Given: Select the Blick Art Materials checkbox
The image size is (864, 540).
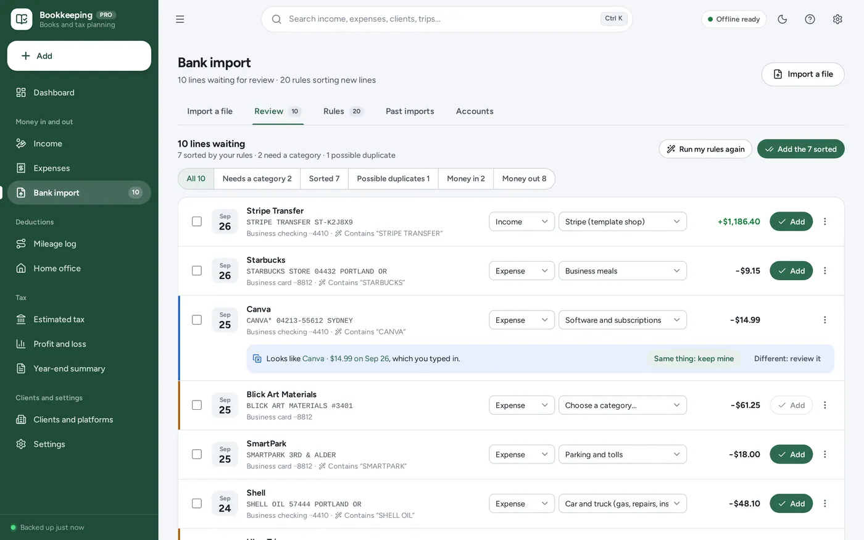Looking at the screenshot, I should tap(197, 405).
